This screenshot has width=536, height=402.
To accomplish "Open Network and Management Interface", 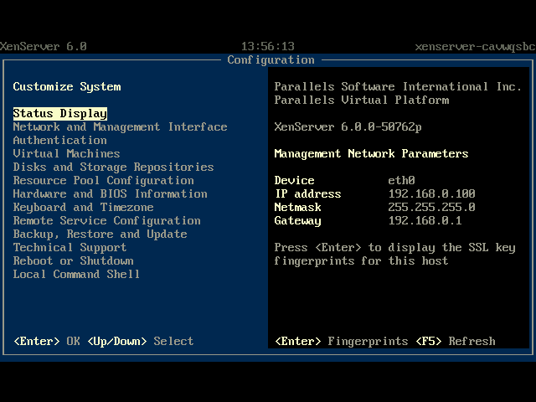I will 120,126.
